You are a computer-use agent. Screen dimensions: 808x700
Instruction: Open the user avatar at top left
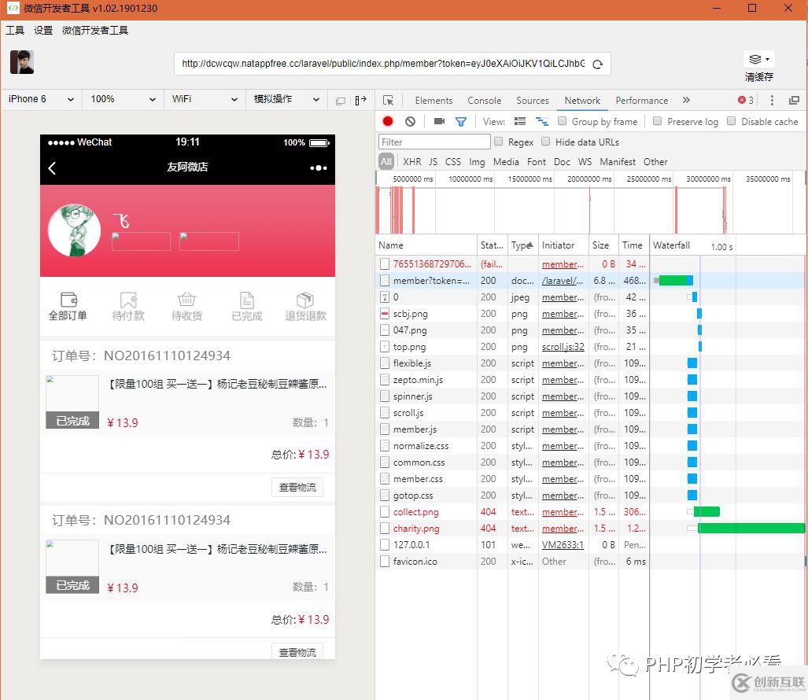(22, 62)
